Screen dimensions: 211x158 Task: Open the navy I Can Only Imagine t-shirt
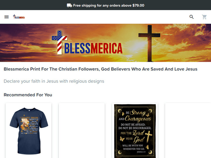coord(28,130)
